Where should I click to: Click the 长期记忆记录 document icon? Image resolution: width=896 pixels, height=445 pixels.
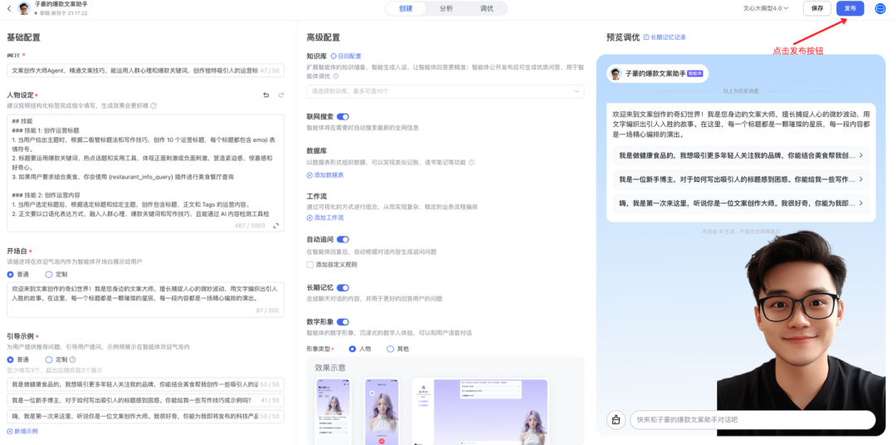[646, 37]
